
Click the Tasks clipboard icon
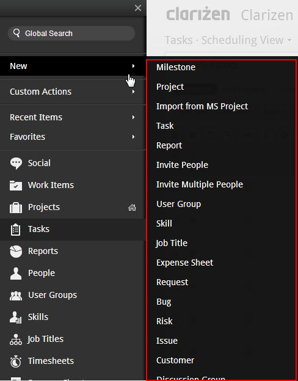pyautogui.click(x=16, y=230)
